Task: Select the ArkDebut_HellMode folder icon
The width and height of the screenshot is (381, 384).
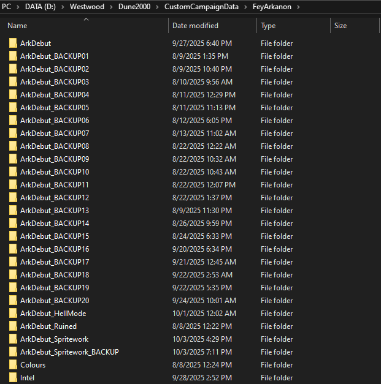Action: coord(13,314)
